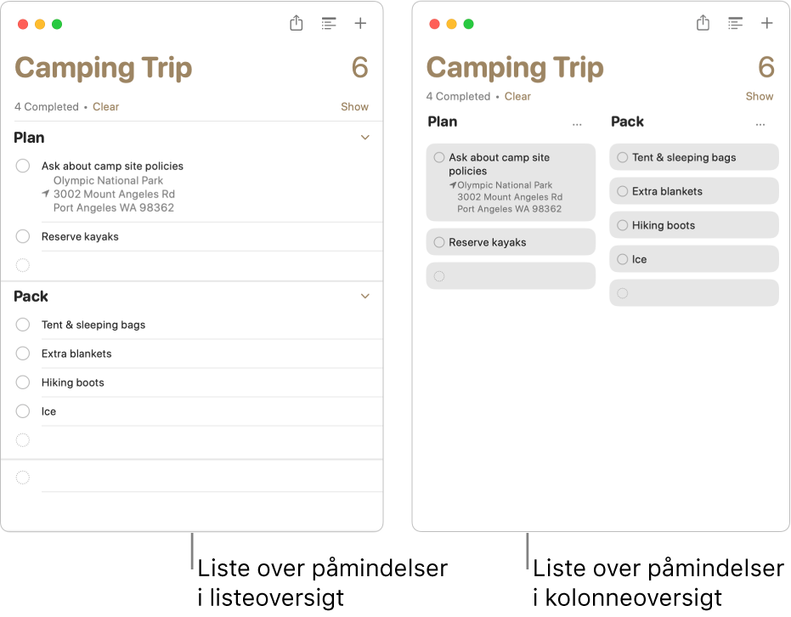Collapse the Plan section in list view
Image resolution: width=791 pixels, height=617 pixels.
pos(365,138)
